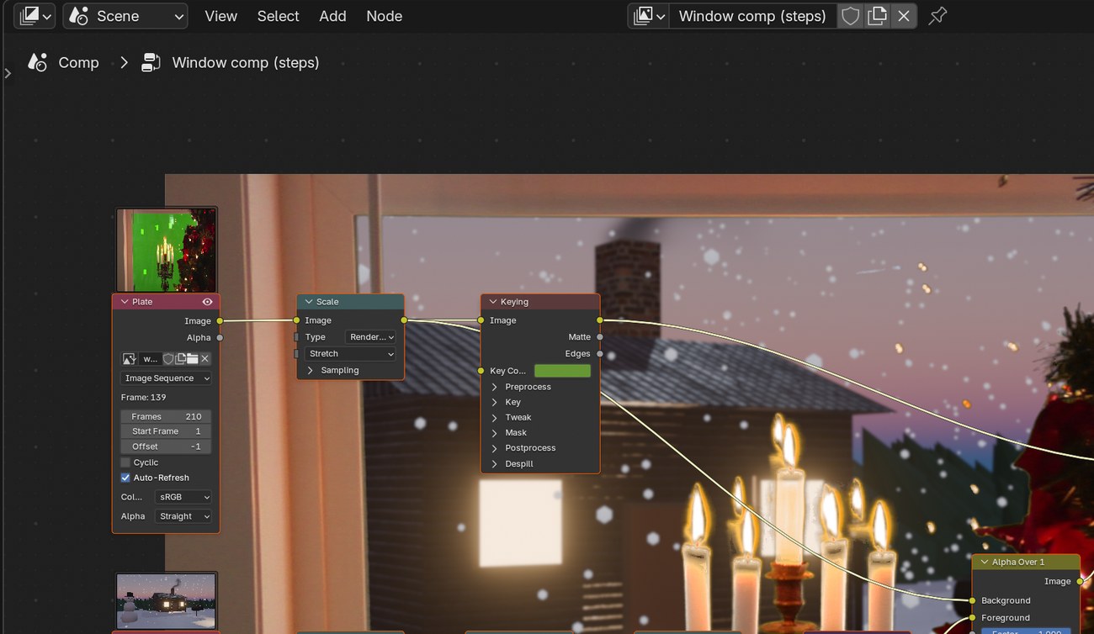Open the Add menu
This screenshot has width=1094, height=634.
(x=332, y=16)
